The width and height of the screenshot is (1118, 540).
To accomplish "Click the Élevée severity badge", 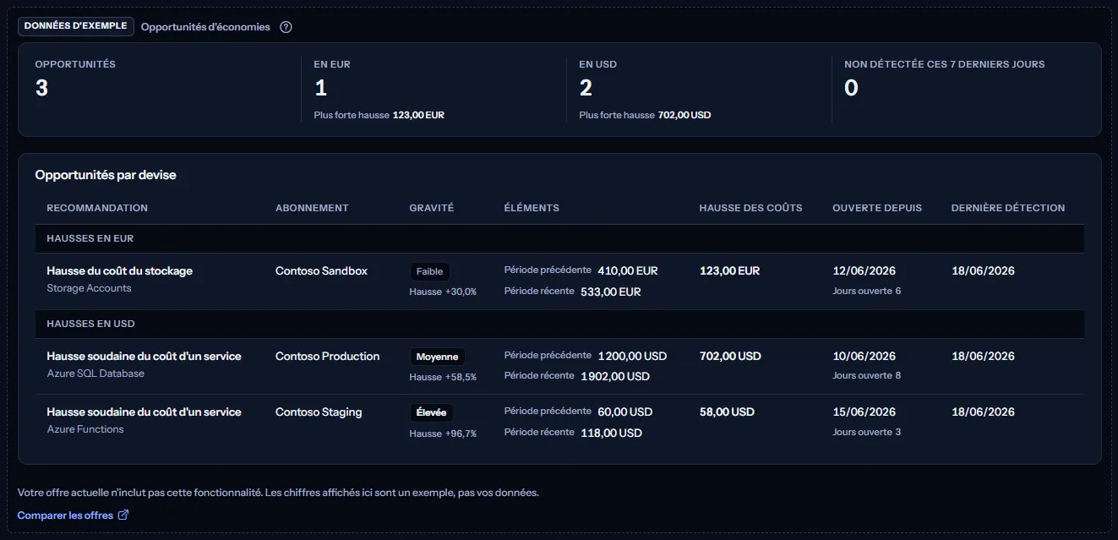I will click(x=432, y=413).
